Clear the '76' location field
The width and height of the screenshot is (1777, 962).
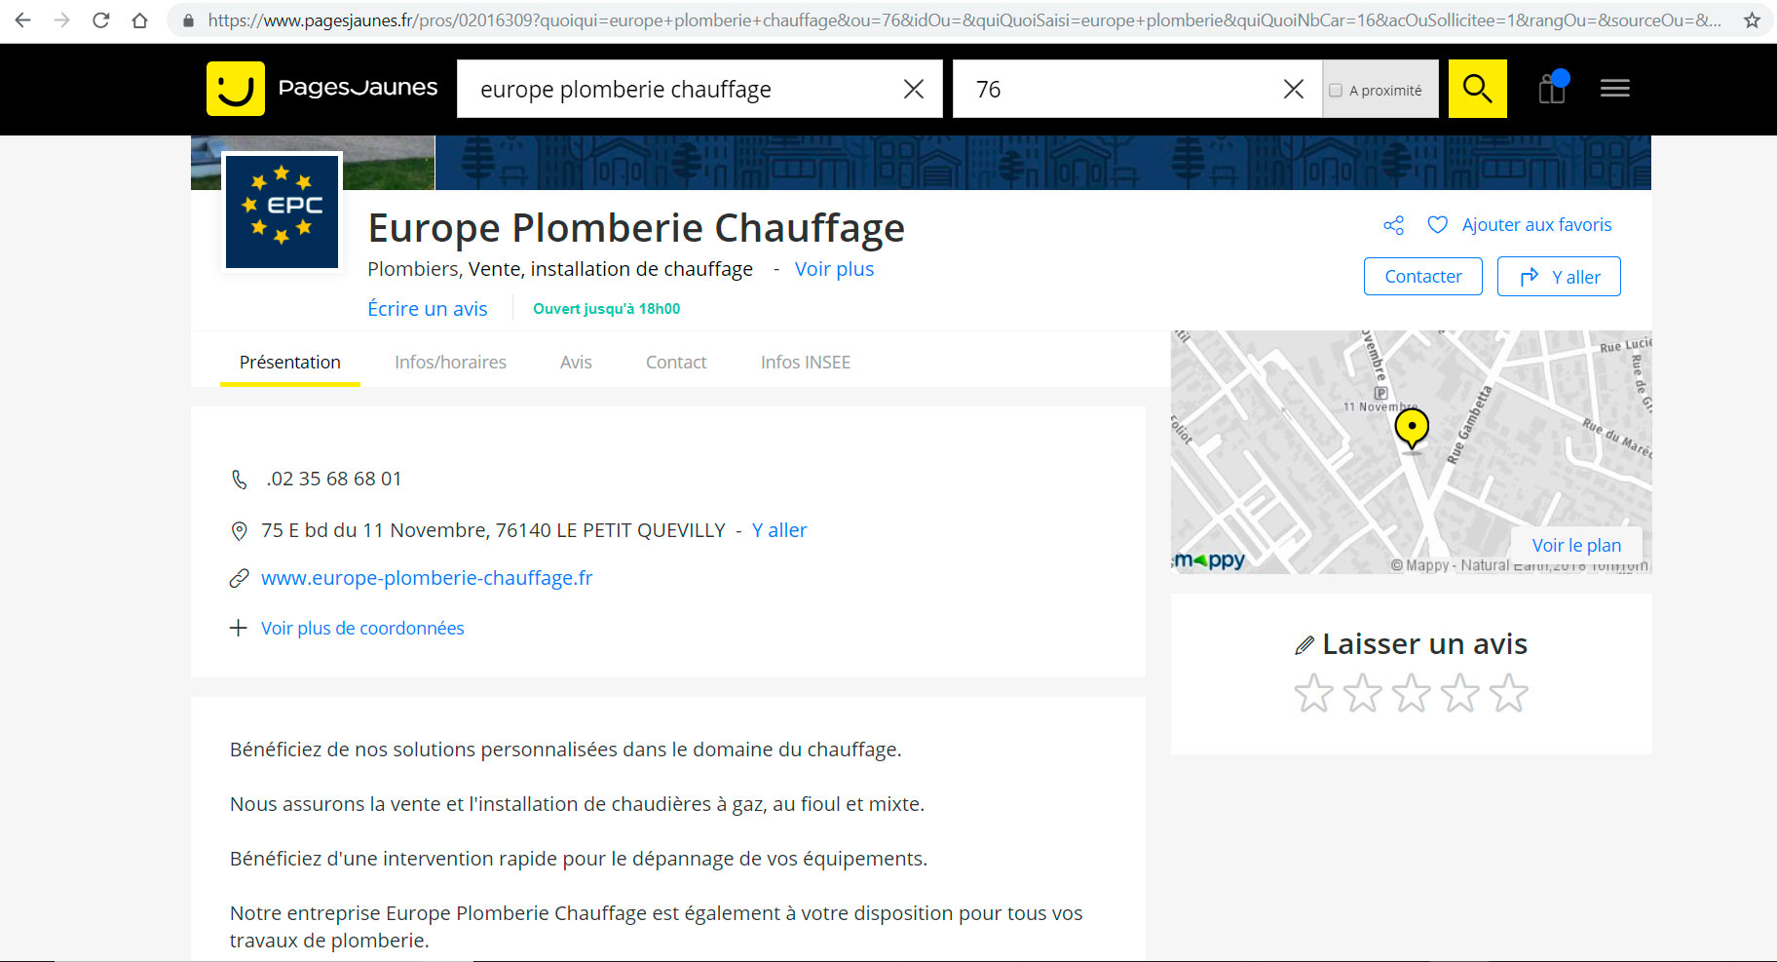(1293, 89)
